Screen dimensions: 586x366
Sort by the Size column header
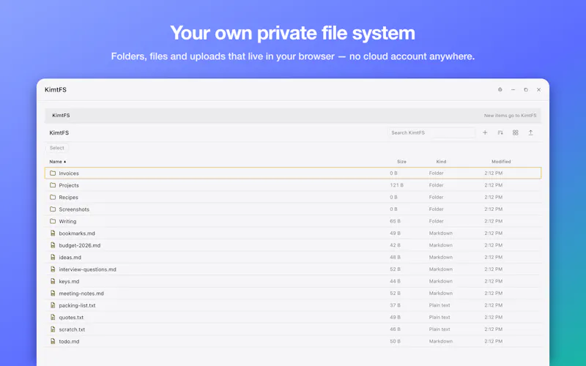[x=401, y=162]
